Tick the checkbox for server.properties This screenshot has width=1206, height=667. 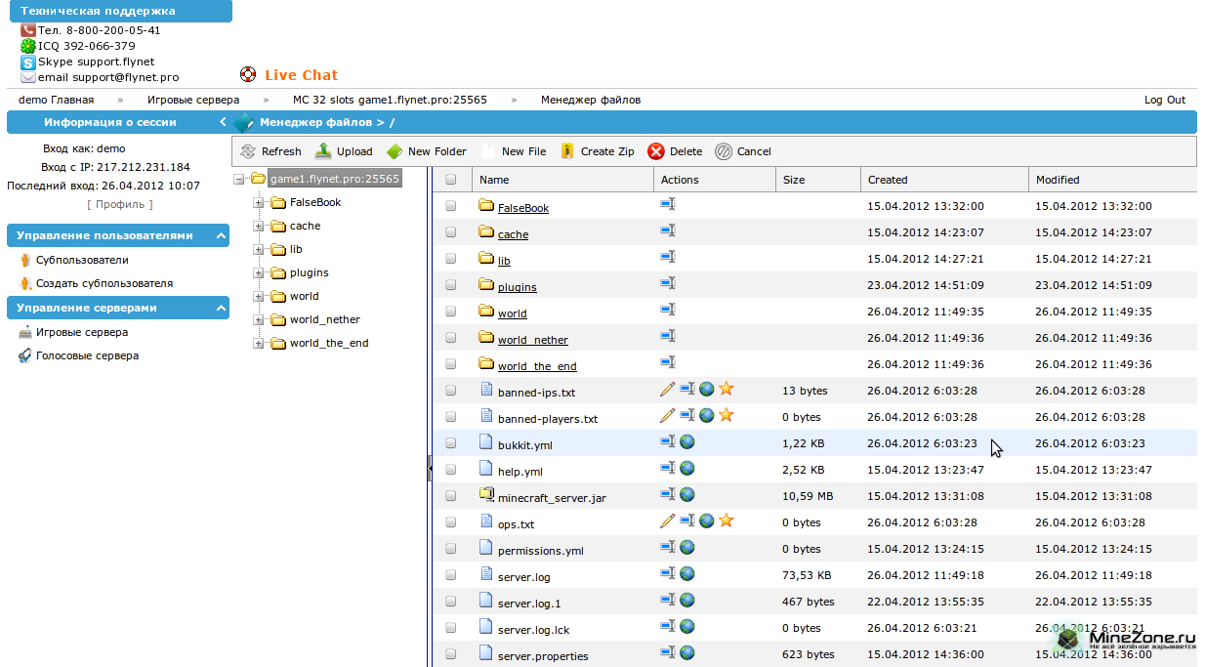(451, 654)
